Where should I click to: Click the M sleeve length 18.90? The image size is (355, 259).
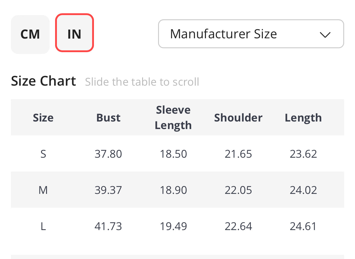tap(173, 190)
